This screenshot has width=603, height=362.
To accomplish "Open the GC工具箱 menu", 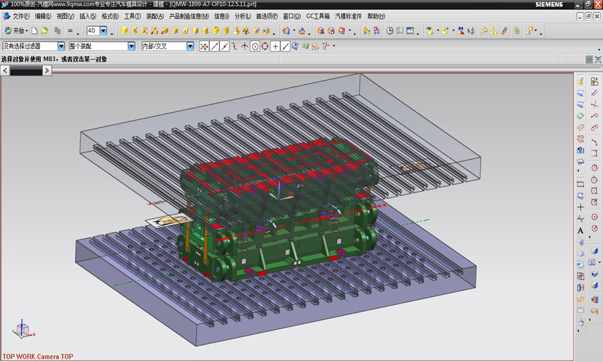I will [318, 16].
